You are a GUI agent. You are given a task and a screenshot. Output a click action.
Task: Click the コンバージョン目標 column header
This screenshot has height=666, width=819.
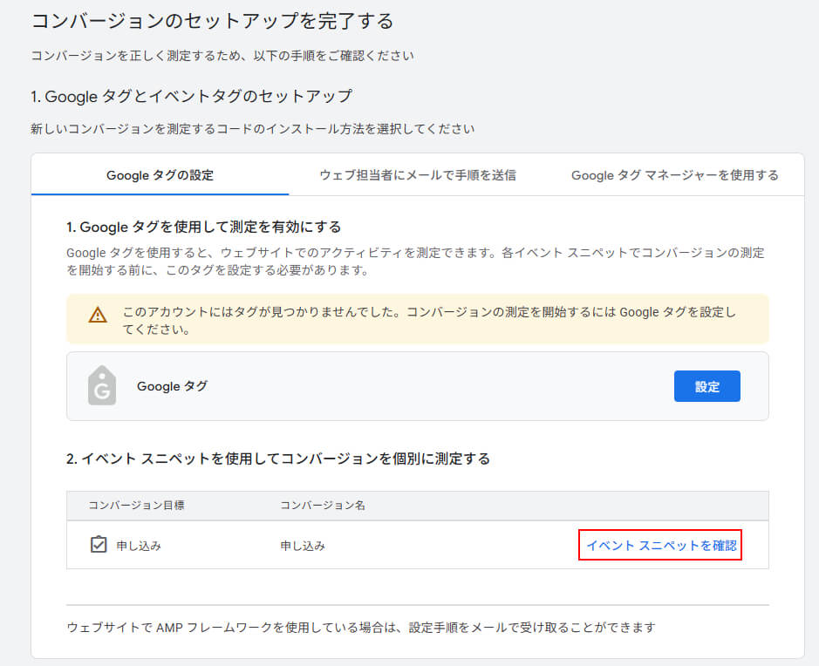136,506
